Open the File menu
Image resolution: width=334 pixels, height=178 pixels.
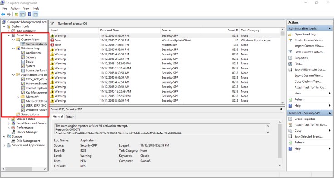(5, 8)
